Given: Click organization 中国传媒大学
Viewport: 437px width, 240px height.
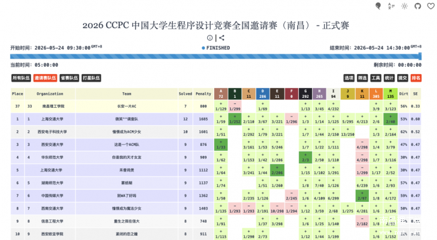Looking at the screenshot, I should tap(52, 196).
